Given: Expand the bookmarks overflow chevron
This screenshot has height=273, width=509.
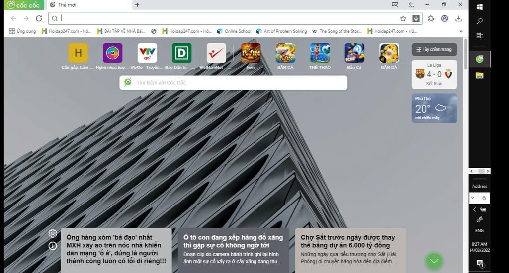Looking at the screenshot, I should [461, 31].
